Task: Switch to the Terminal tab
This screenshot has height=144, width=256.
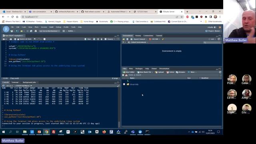Action: pos(15,82)
